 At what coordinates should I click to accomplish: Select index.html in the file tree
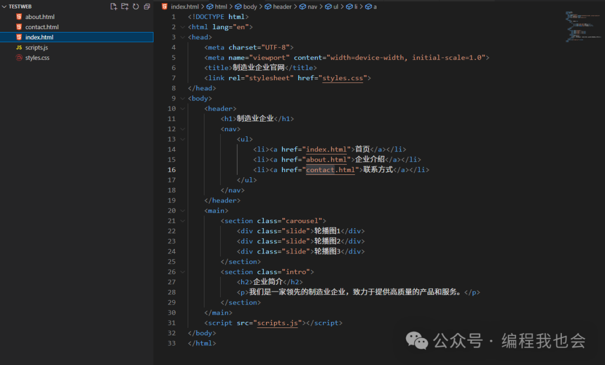tap(77, 37)
